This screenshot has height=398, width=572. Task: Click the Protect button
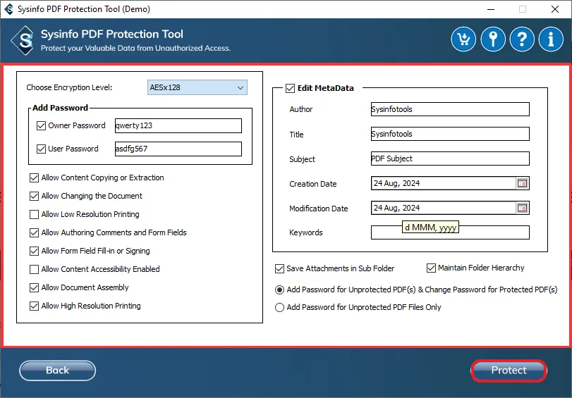509,371
